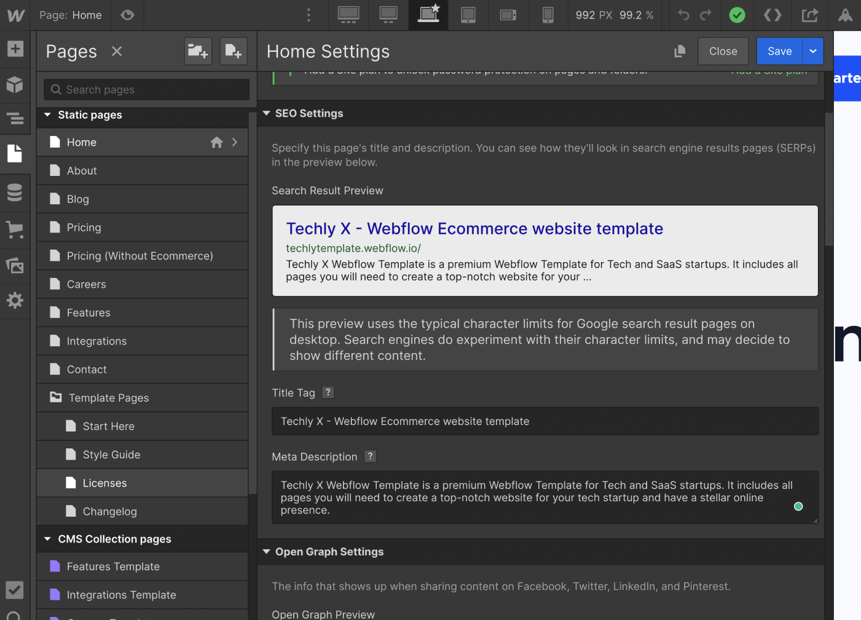Screen dimensions: 861x620
Task: Click the Close button in Home Settings
Action: [x=723, y=51]
